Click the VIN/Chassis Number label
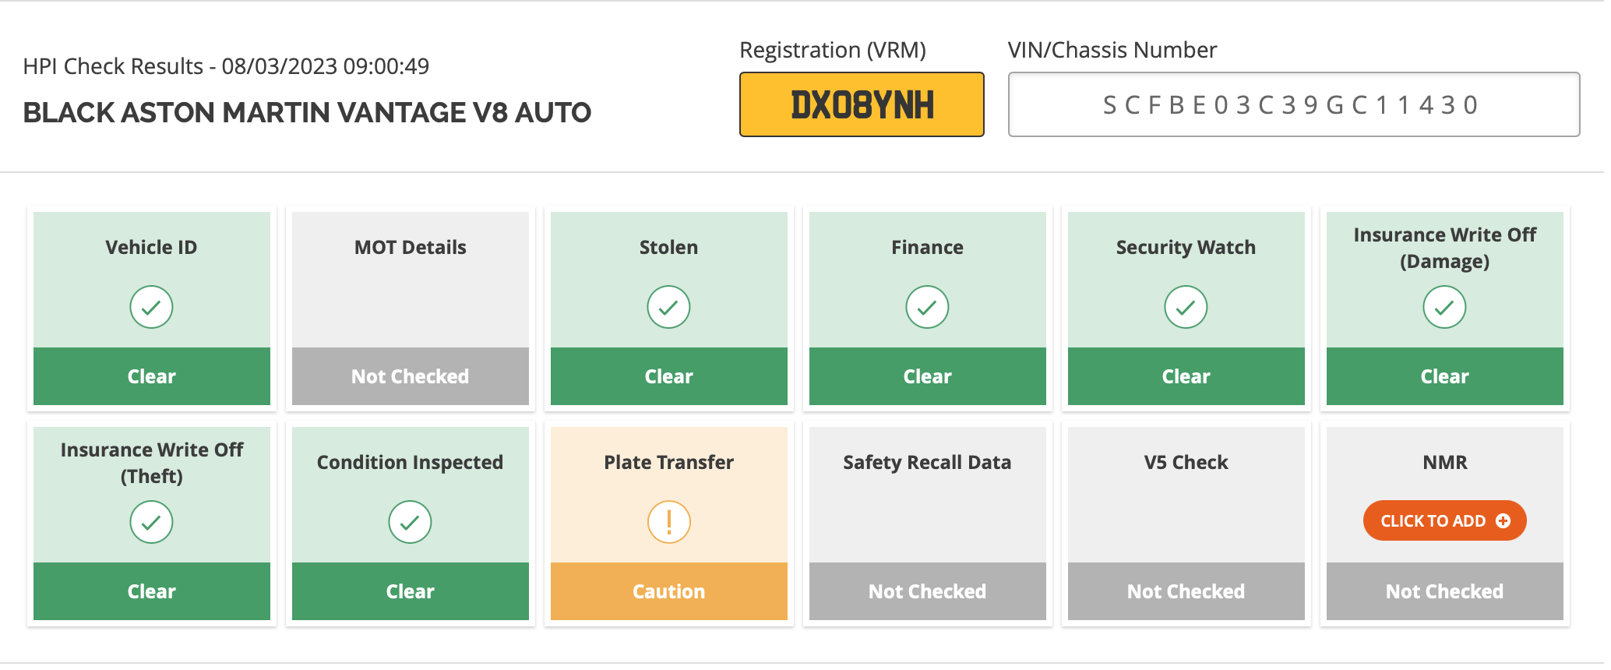Screen dimensions: 1611x670 1112,50
